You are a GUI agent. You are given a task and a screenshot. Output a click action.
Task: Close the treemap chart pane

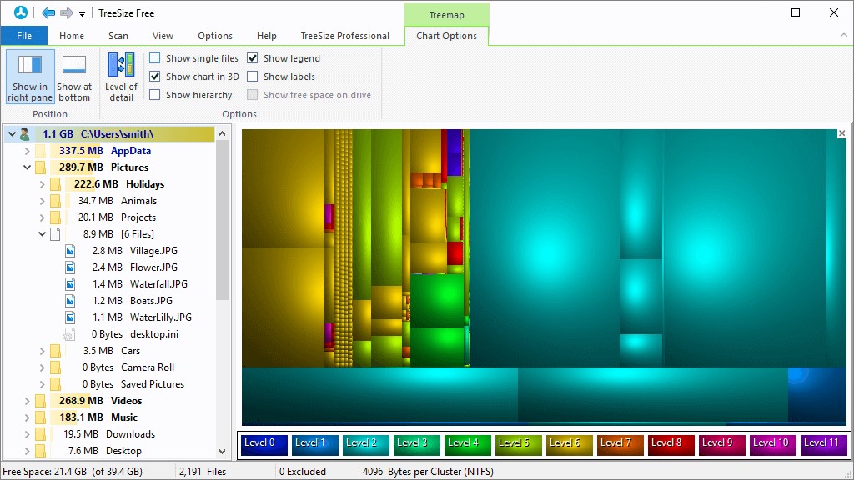841,133
